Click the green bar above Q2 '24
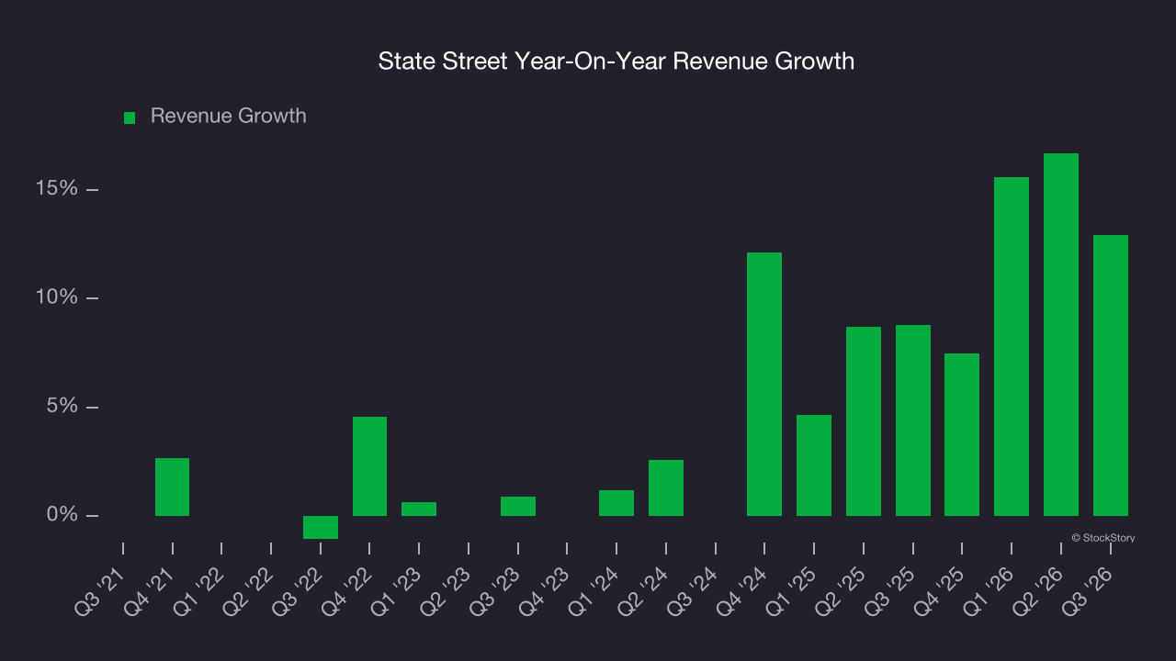 point(666,487)
